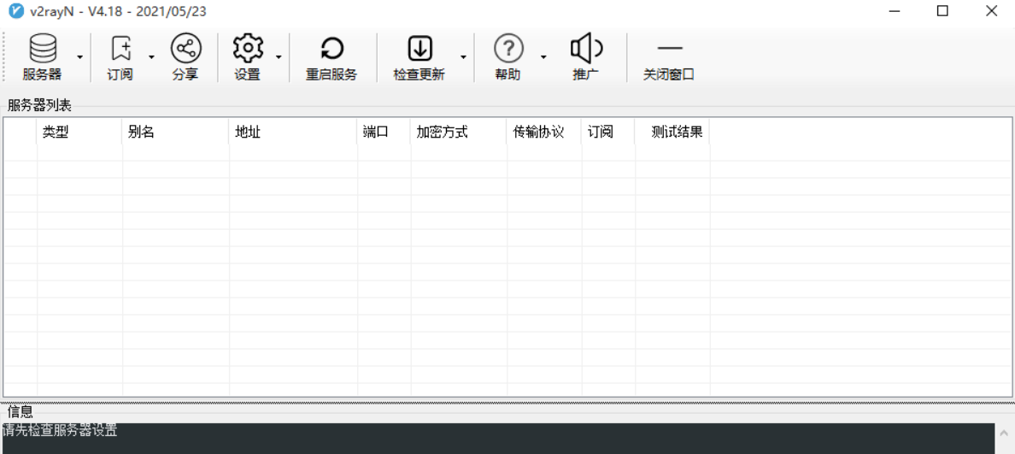Sort by the 别名 column header

point(175,133)
